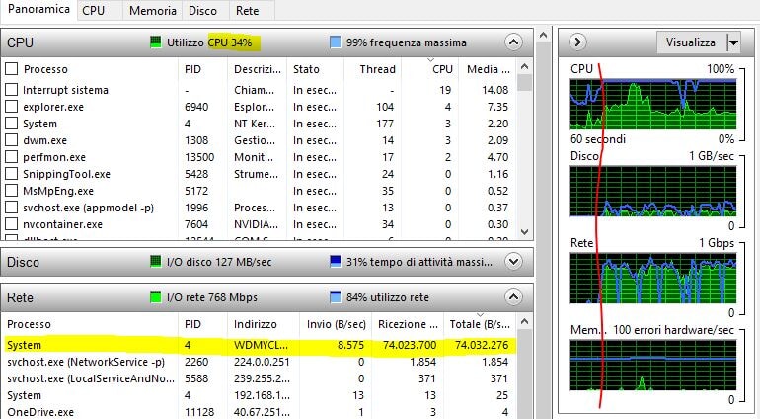760x419 pixels.
Task: Switch to the Panoramica tab
Action: pos(38,10)
